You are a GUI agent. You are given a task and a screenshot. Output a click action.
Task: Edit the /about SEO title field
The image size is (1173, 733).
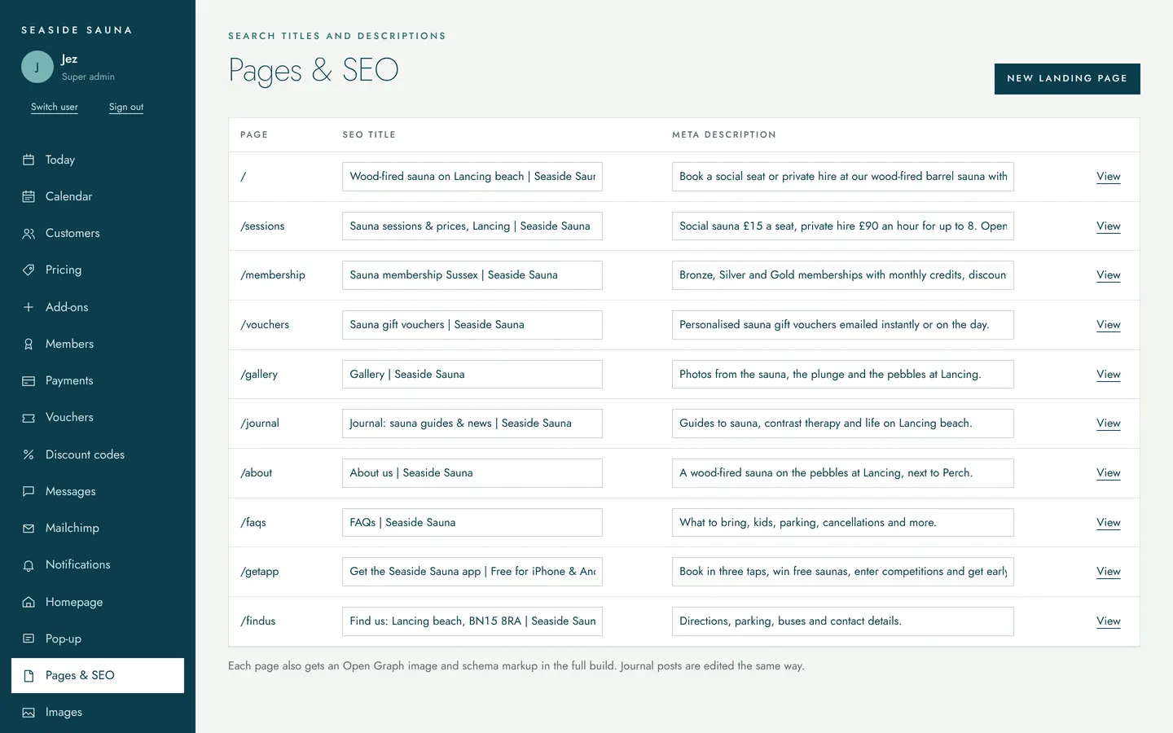pyautogui.click(x=472, y=472)
